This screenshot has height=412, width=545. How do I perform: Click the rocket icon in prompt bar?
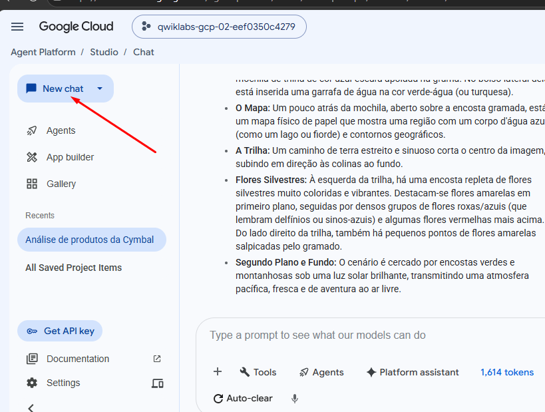point(304,372)
